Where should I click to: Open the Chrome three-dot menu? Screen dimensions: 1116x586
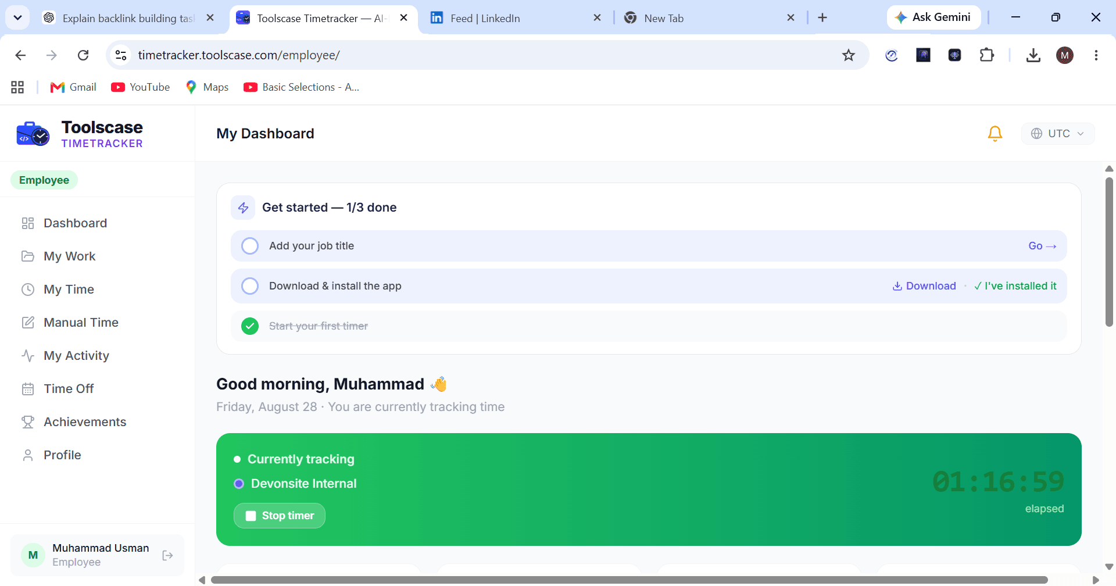[1096, 55]
